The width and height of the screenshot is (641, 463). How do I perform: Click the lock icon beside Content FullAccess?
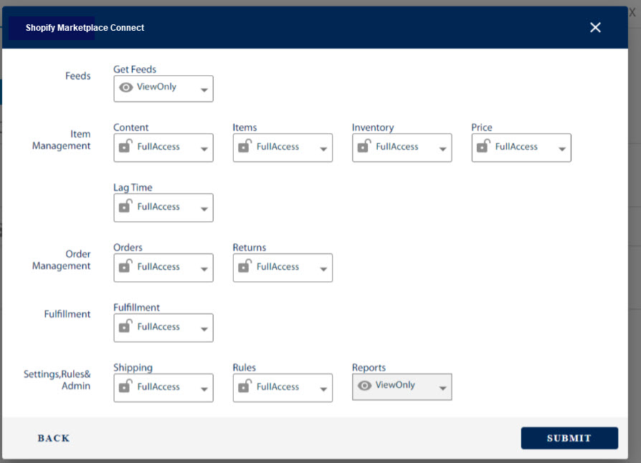pos(126,147)
